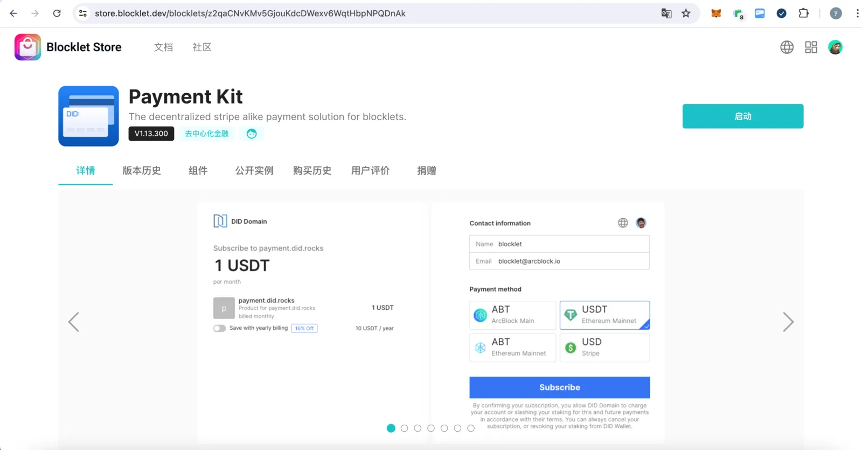Click the 16% Off badge
The width and height of the screenshot is (862, 450).
[x=304, y=328]
